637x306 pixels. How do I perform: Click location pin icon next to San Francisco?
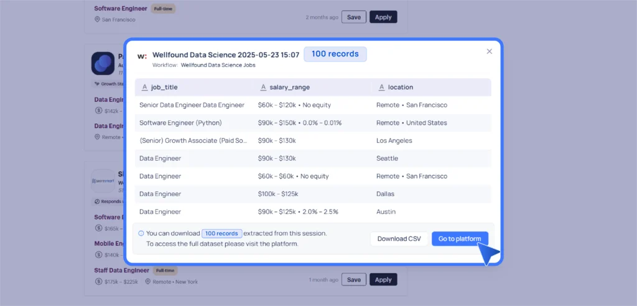[97, 19]
